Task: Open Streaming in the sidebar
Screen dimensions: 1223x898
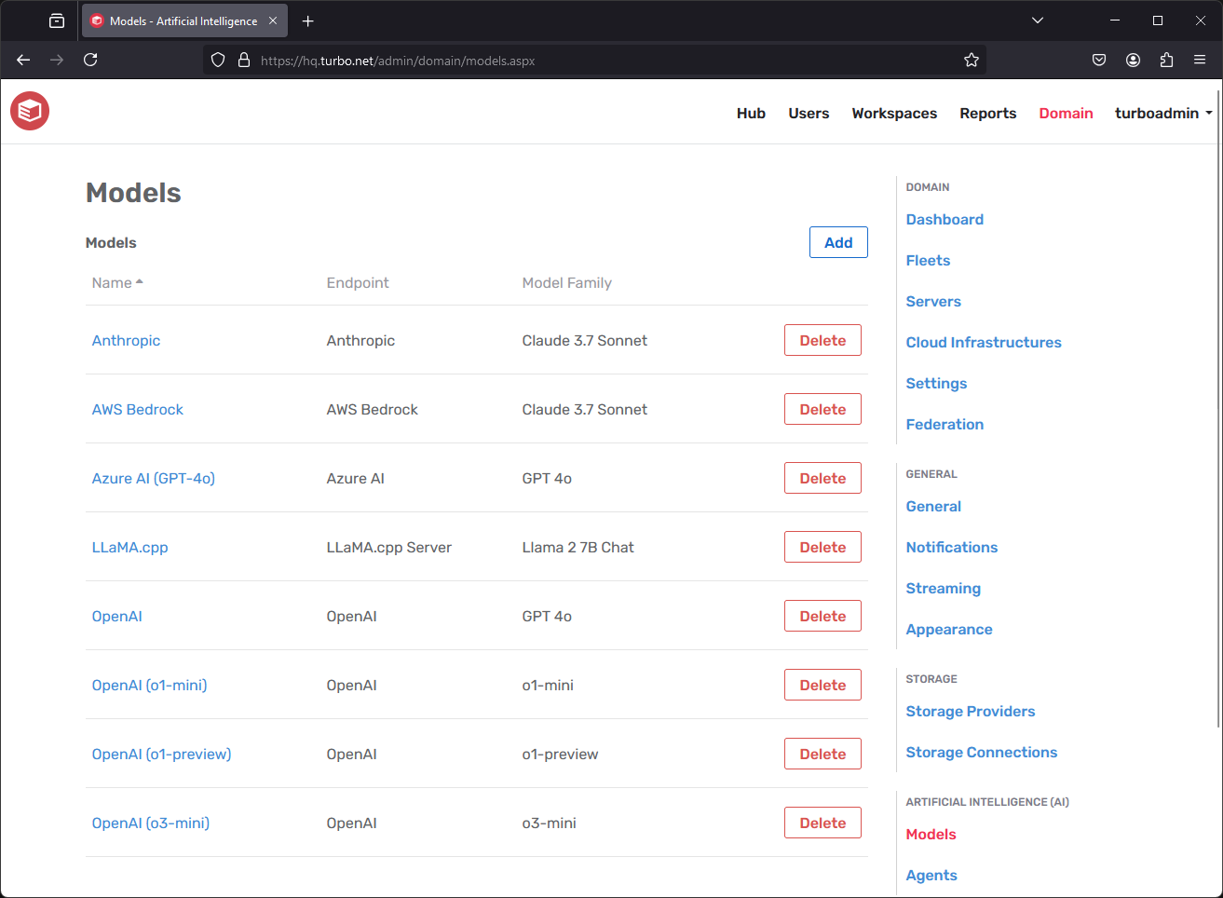Action: click(943, 589)
